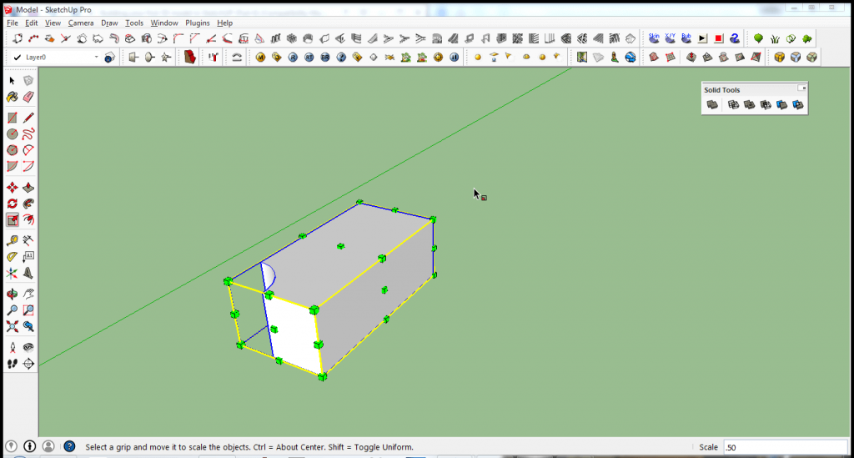The height and width of the screenshot is (458, 854).
Task: Click the black play arrow button
Action: tap(702, 38)
